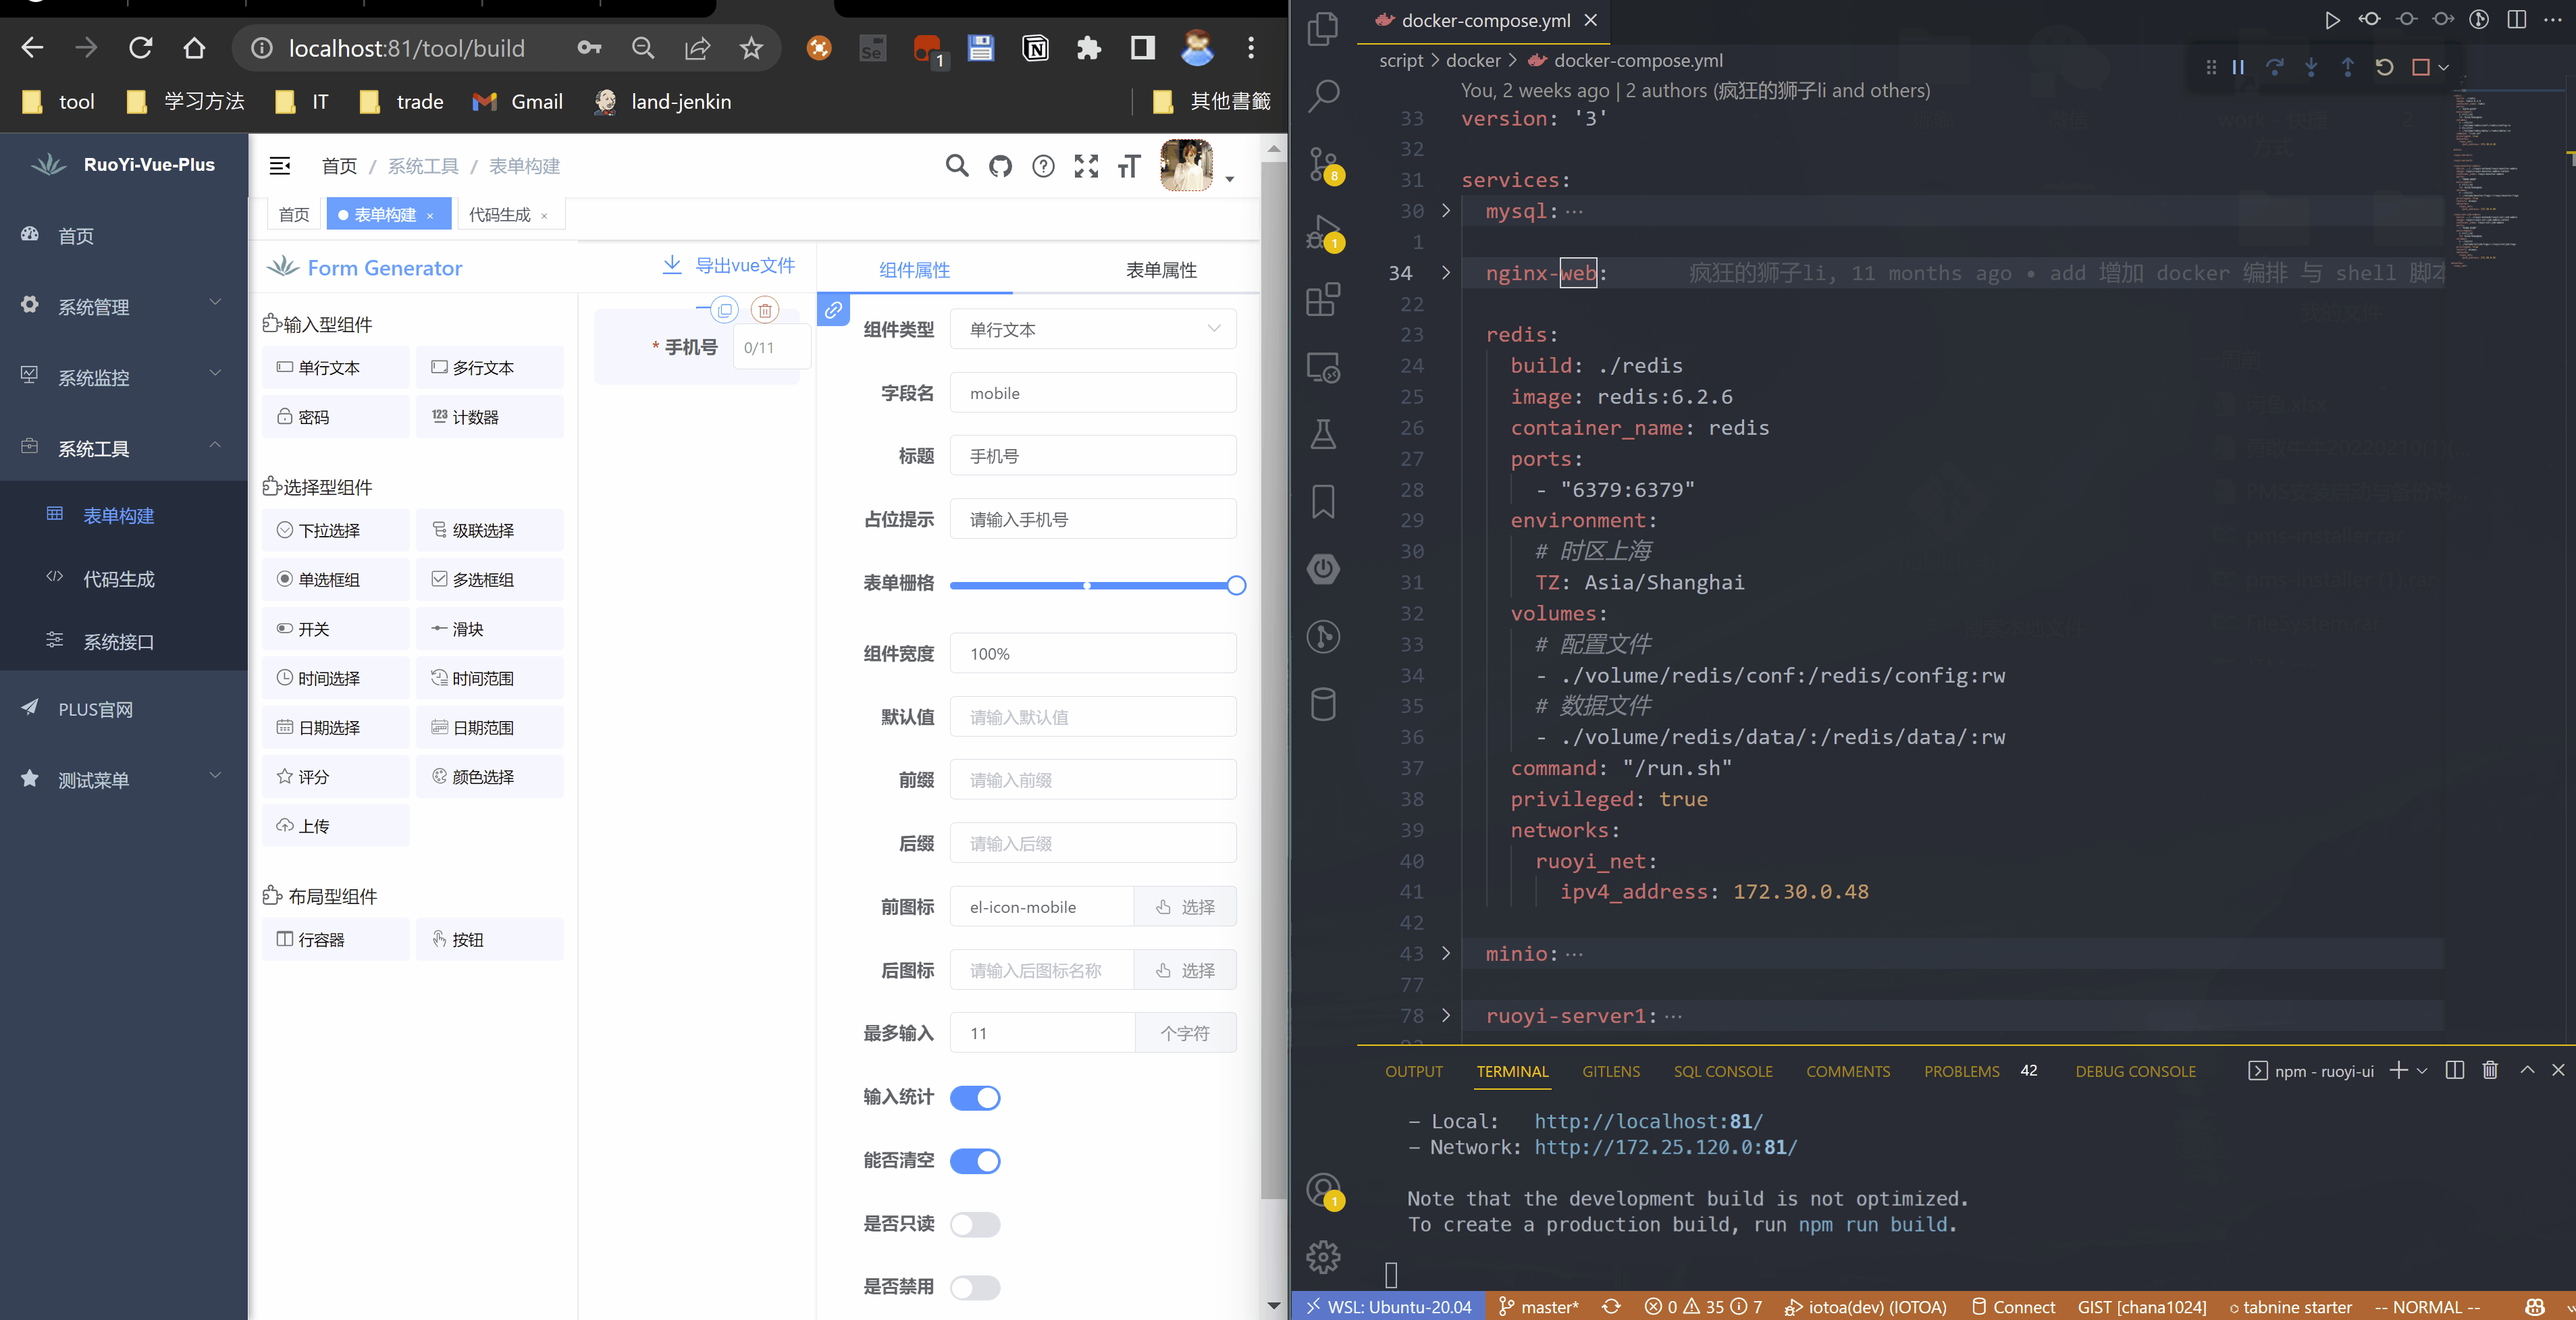
Task: Click the 字段名 input field
Action: [1093, 393]
